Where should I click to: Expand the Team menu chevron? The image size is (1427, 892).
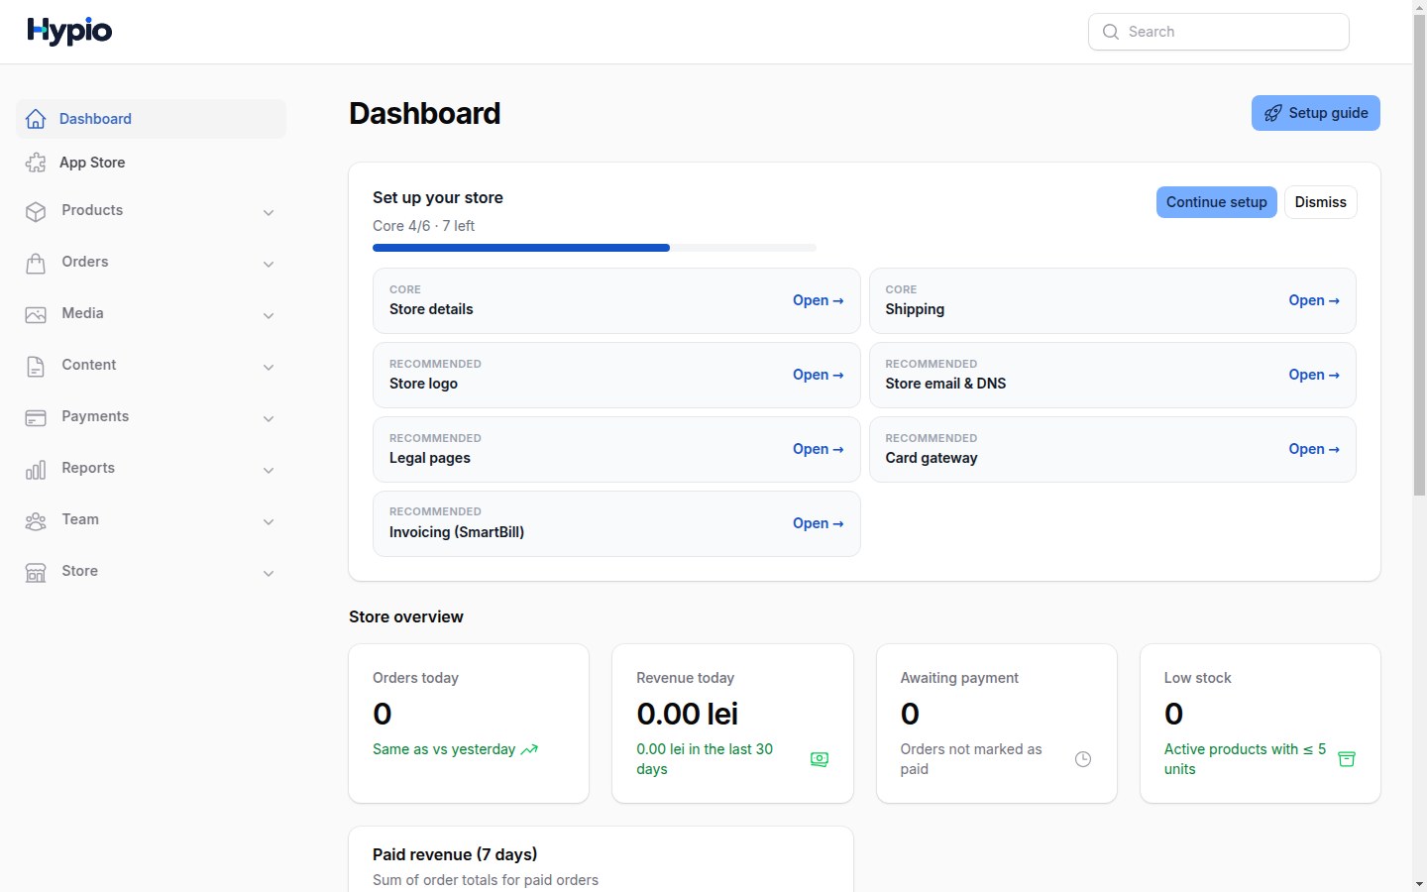pos(269,521)
